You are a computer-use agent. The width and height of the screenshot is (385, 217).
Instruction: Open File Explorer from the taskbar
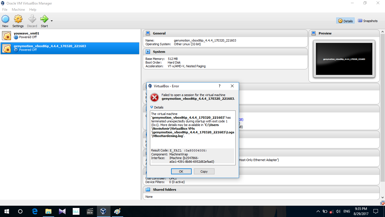(x=48, y=211)
